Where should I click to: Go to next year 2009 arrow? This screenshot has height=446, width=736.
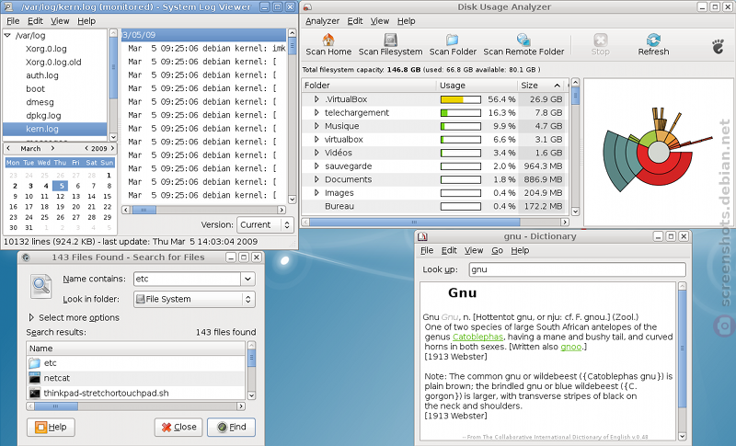pos(112,148)
